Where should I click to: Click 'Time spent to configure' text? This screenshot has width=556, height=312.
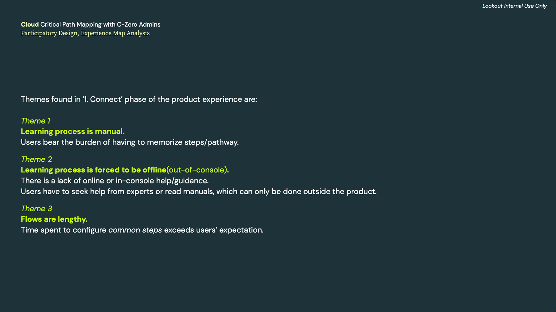[x=63, y=230]
